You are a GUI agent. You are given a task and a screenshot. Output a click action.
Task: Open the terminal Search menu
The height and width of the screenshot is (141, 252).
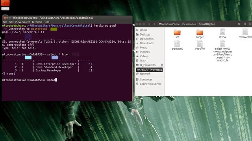pos(26,22)
